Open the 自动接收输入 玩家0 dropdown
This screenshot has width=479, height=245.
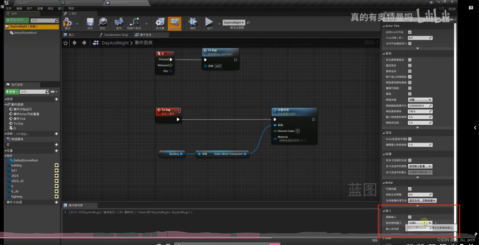point(420,223)
